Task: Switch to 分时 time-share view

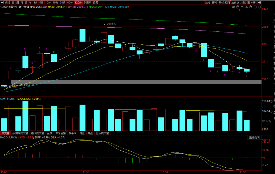Action: click(7, 3)
